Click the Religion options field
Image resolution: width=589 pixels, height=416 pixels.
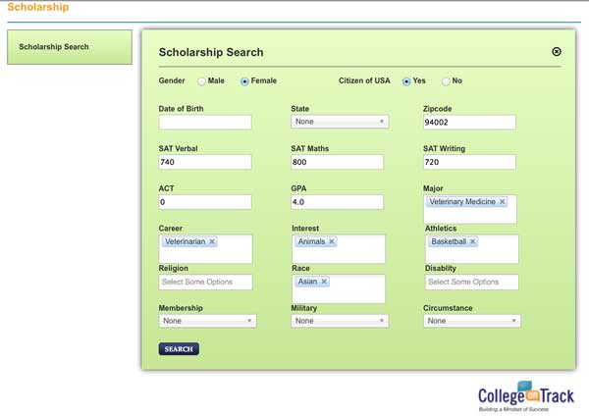[x=205, y=282]
